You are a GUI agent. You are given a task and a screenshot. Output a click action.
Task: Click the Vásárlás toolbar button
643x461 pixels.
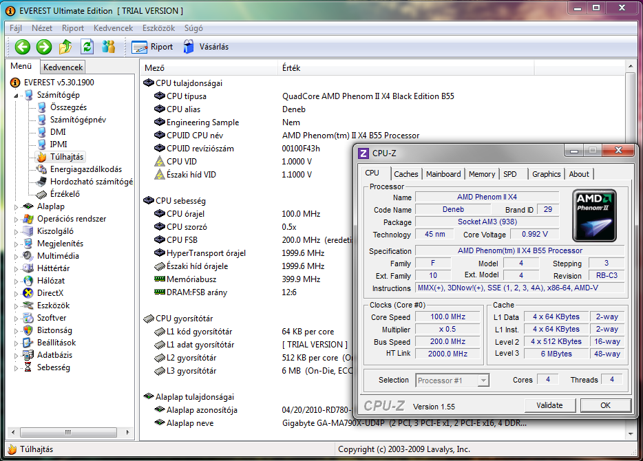click(x=206, y=47)
